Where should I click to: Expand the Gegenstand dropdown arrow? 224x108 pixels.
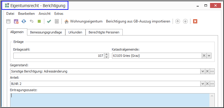[202, 71]
